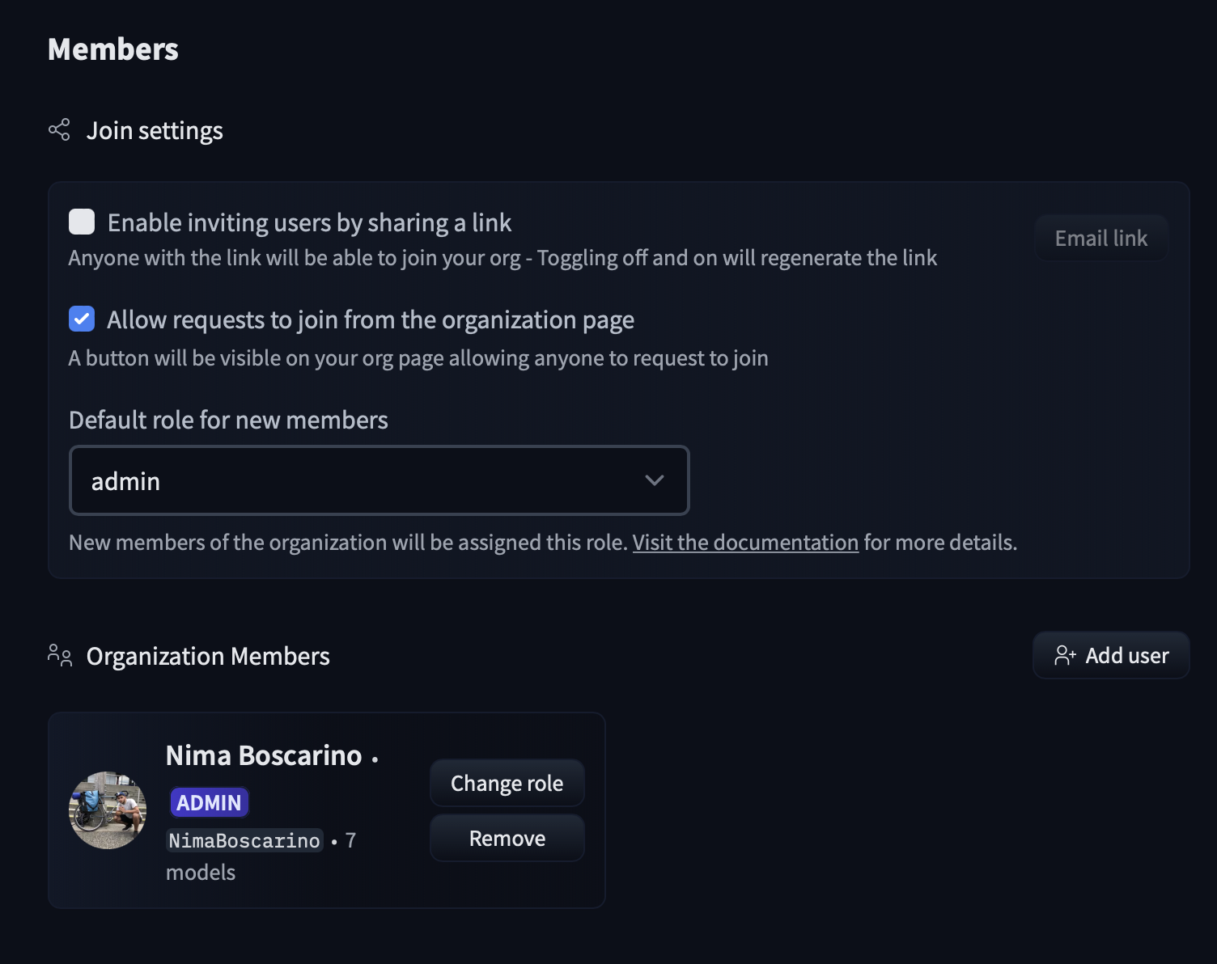Enable inviting users by sharing a link checkbox

tap(82, 222)
